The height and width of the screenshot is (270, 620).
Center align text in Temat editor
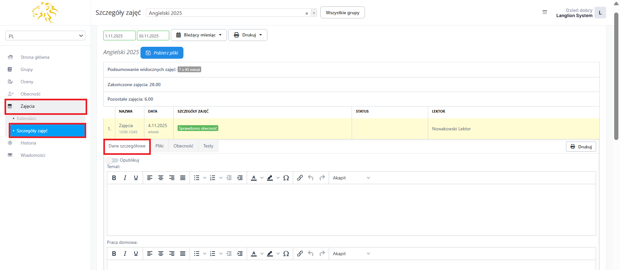[x=161, y=178]
